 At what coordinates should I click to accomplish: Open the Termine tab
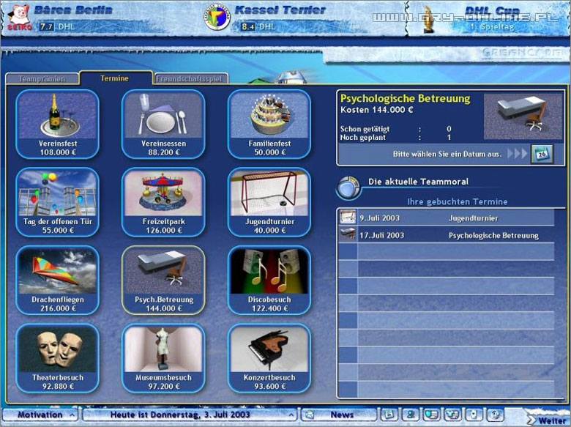click(x=115, y=78)
